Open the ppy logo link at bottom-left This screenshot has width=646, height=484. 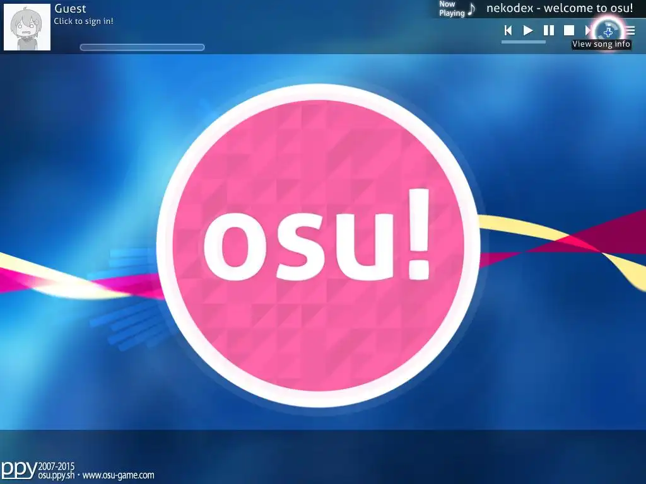[19, 470]
